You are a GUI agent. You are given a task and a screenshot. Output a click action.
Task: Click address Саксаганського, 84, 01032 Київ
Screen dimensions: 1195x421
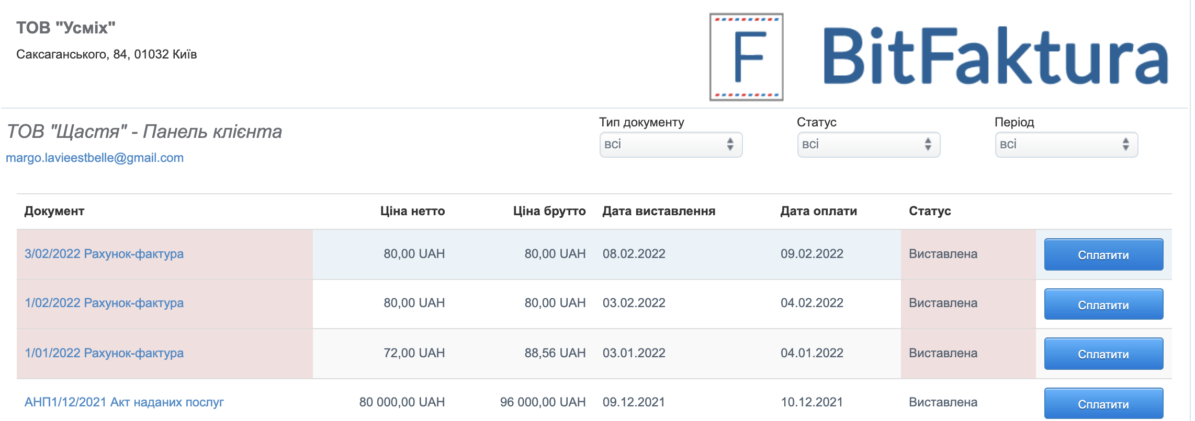tap(107, 54)
